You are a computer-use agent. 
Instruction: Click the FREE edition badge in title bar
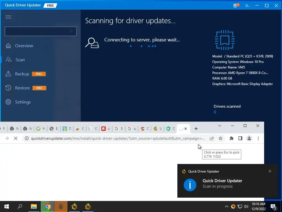pos(50,6)
